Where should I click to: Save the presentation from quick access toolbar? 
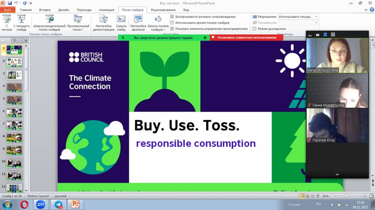[x=10, y=3]
